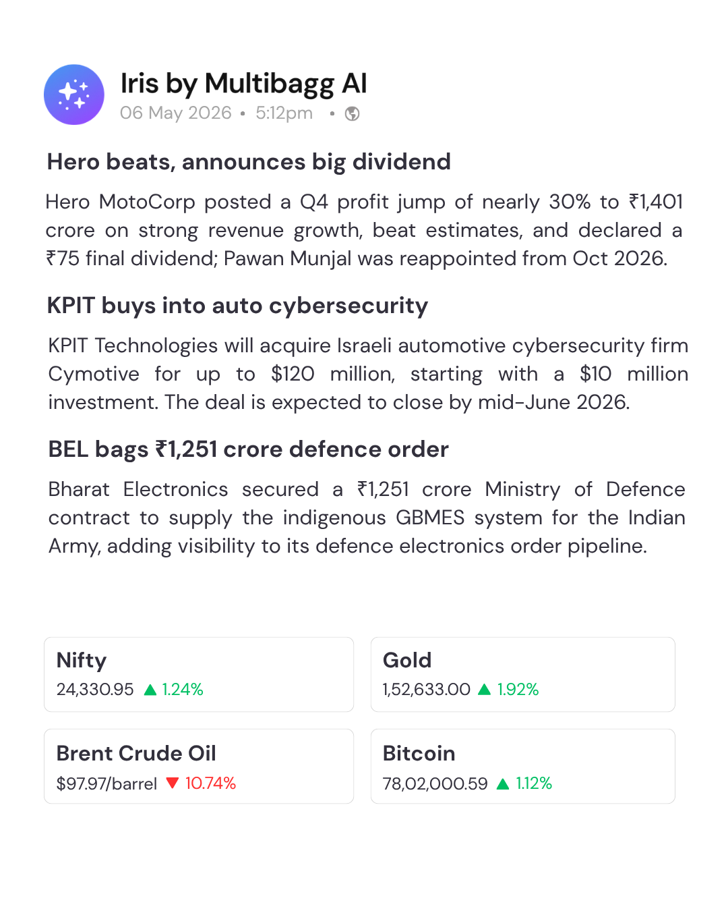Select the Nifty market card
This screenshot has width=728, height=911.
pos(199,674)
